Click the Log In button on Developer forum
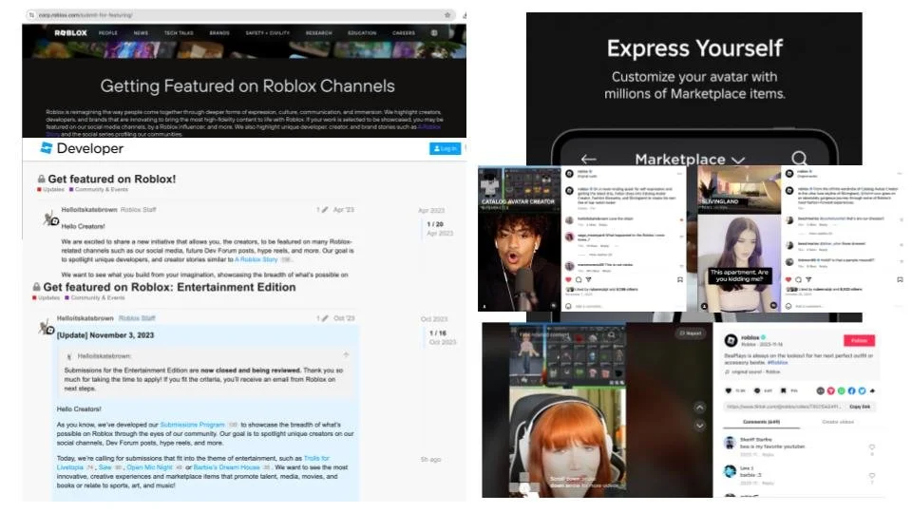 coord(445,149)
